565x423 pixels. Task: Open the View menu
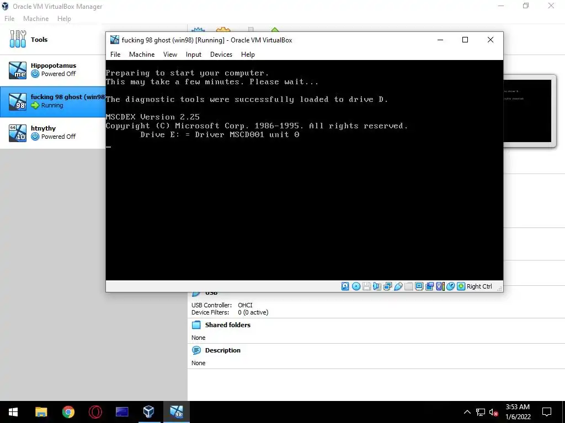tap(170, 55)
